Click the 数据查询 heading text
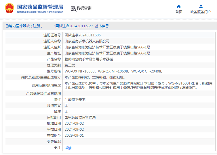Image resolution: width=217 pixels, height=155 pixels. click(x=84, y=8)
